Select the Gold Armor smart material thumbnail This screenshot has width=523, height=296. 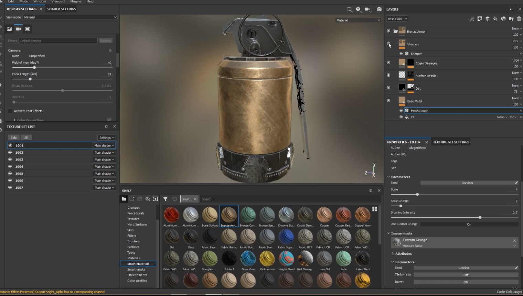pyautogui.click(x=267, y=259)
